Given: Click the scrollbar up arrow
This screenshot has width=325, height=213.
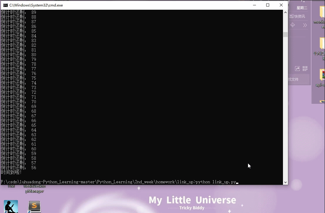Looking at the screenshot, I should click(x=285, y=12).
